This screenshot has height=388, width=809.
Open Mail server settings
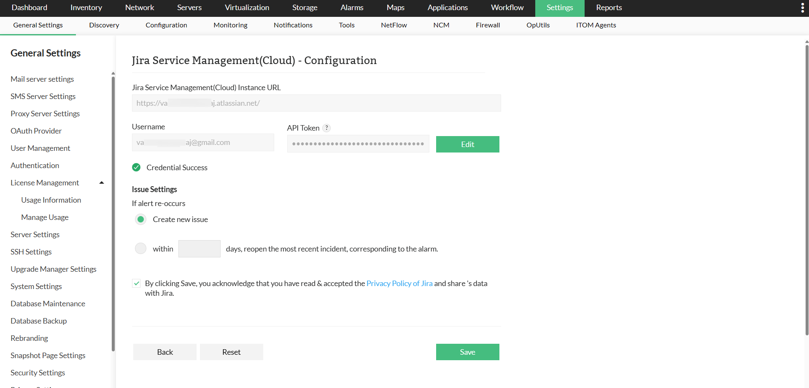[42, 79]
